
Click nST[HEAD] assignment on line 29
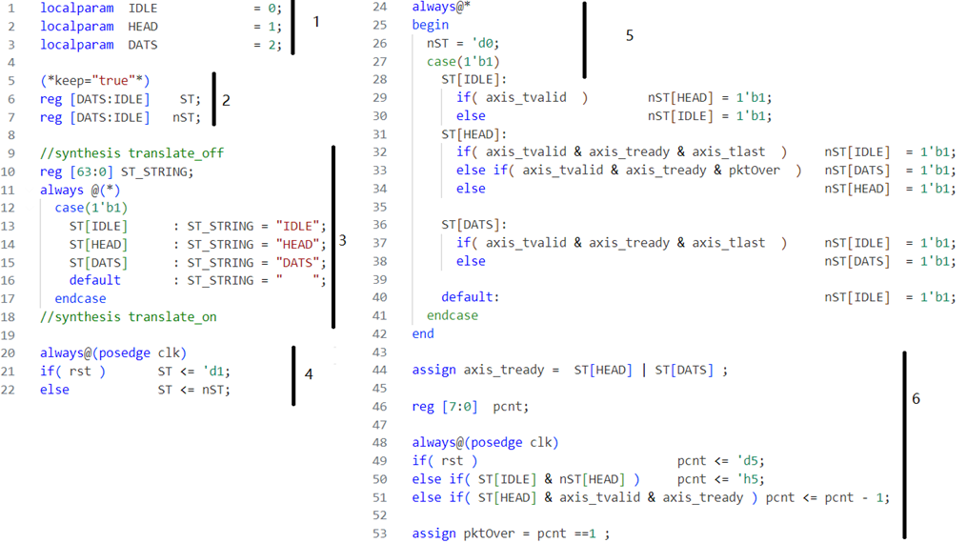[709, 98]
